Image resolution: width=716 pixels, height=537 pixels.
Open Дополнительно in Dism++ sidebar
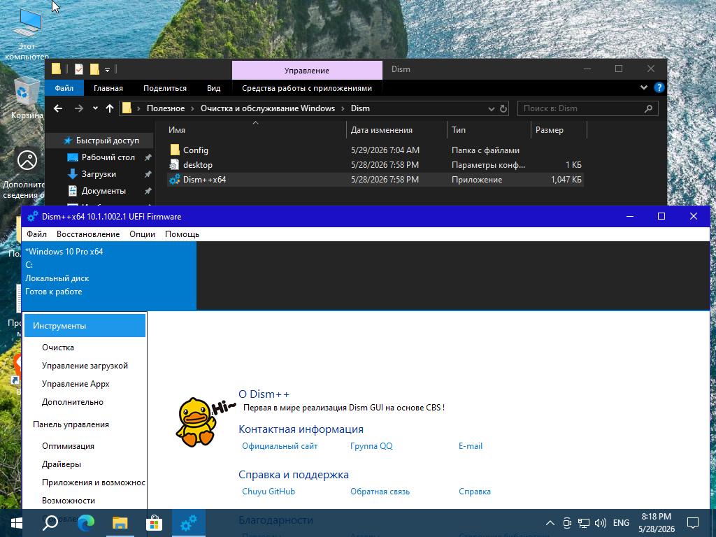pos(73,402)
